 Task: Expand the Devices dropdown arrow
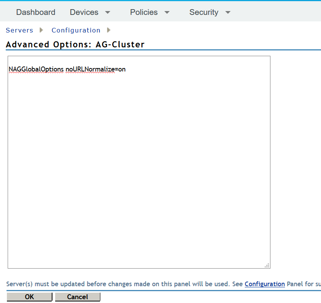(108, 13)
